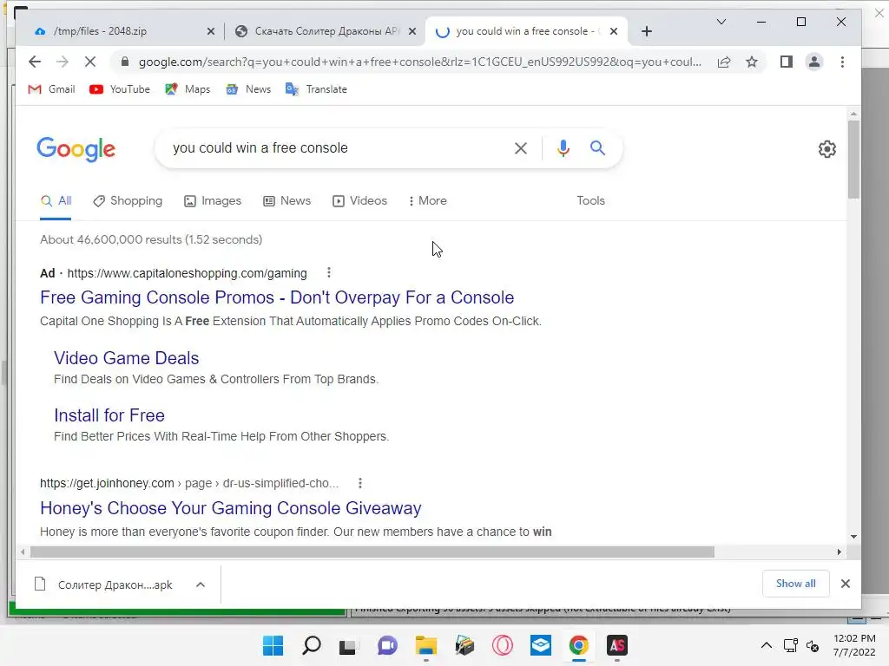Open News bookmark in bookmarks bar
Image resolution: width=889 pixels, height=666 pixels.
pyautogui.click(x=248, y=89)
